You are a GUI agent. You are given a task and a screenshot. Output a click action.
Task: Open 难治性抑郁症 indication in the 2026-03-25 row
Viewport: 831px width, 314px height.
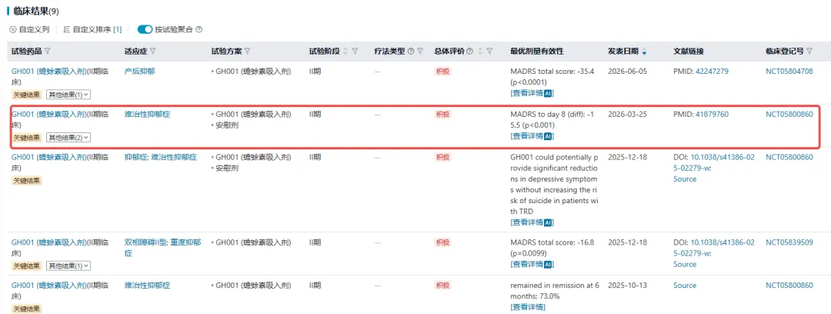click(x=147, y=114)
